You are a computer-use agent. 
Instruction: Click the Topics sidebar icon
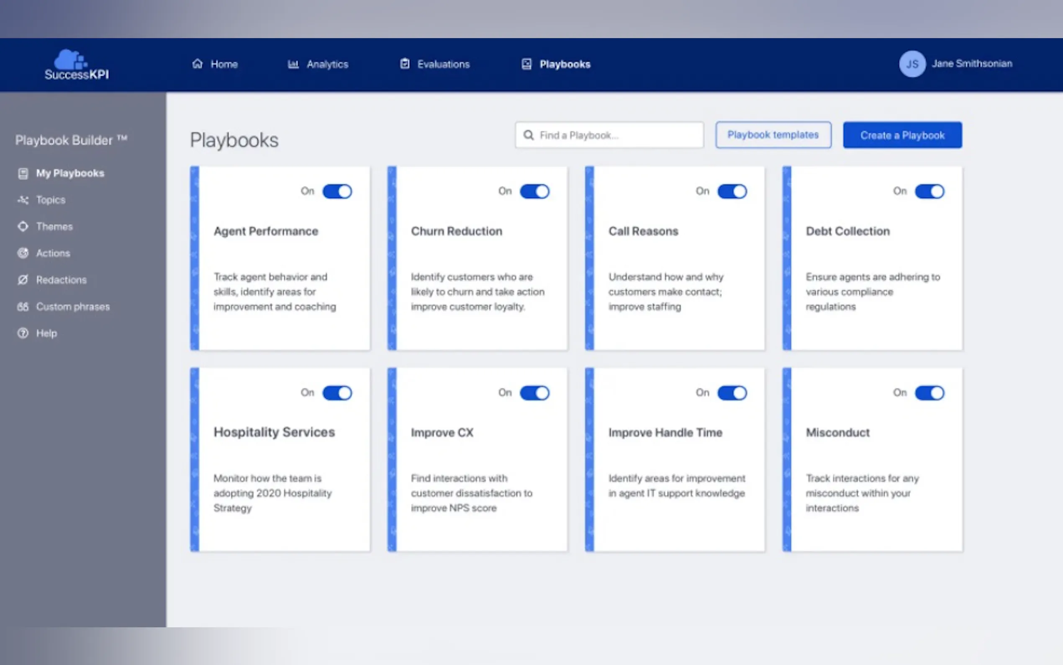pos(23,200)
